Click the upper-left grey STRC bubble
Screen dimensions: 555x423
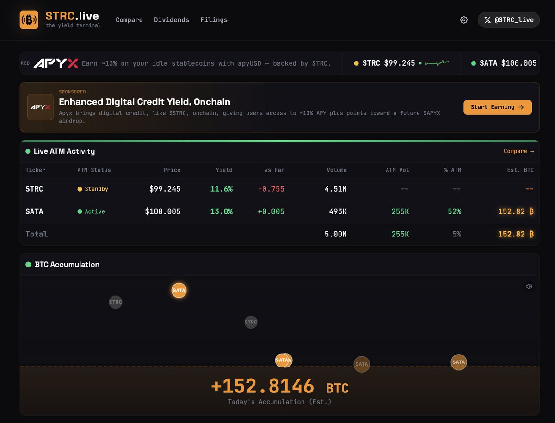pos(116,302)
